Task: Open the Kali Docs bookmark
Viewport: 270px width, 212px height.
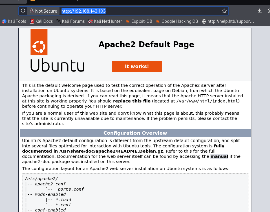Action: coord(41,21)
